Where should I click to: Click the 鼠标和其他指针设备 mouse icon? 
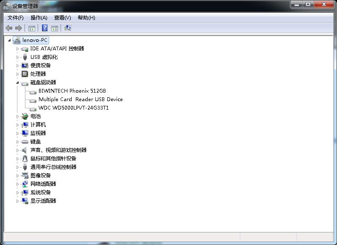pos(25,159)
